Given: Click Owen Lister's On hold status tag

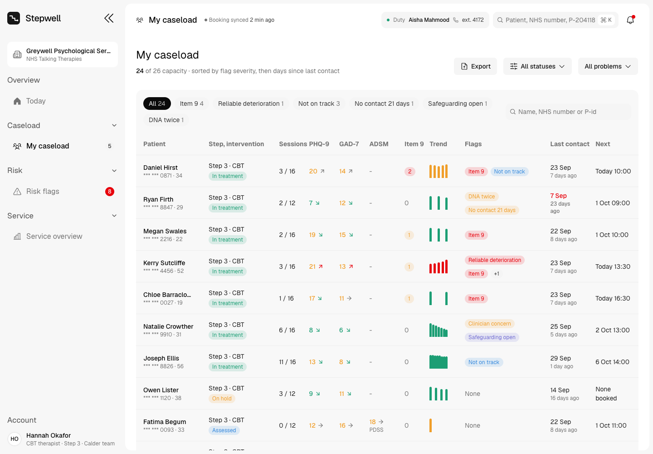Looking at the screenshot, I should coord(222,399).
